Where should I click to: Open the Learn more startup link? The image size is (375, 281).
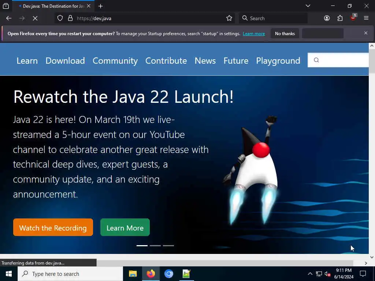point(254,34)
